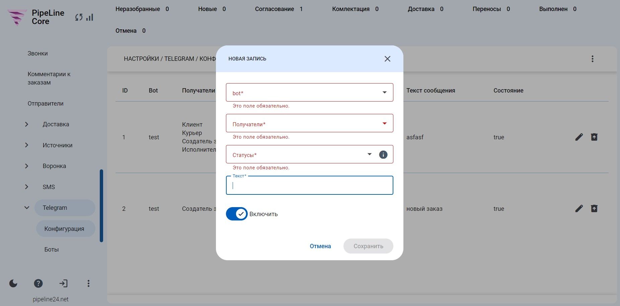Switch to dark mode moon icon
Viewport: 620px width, 306px height.
pyautogui.click(x=13, y=284)
